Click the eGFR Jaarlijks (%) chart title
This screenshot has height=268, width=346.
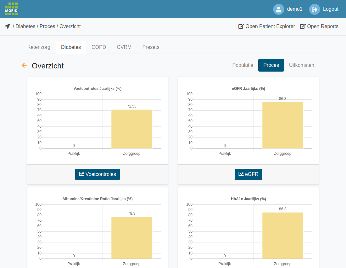tap(248, 89)
